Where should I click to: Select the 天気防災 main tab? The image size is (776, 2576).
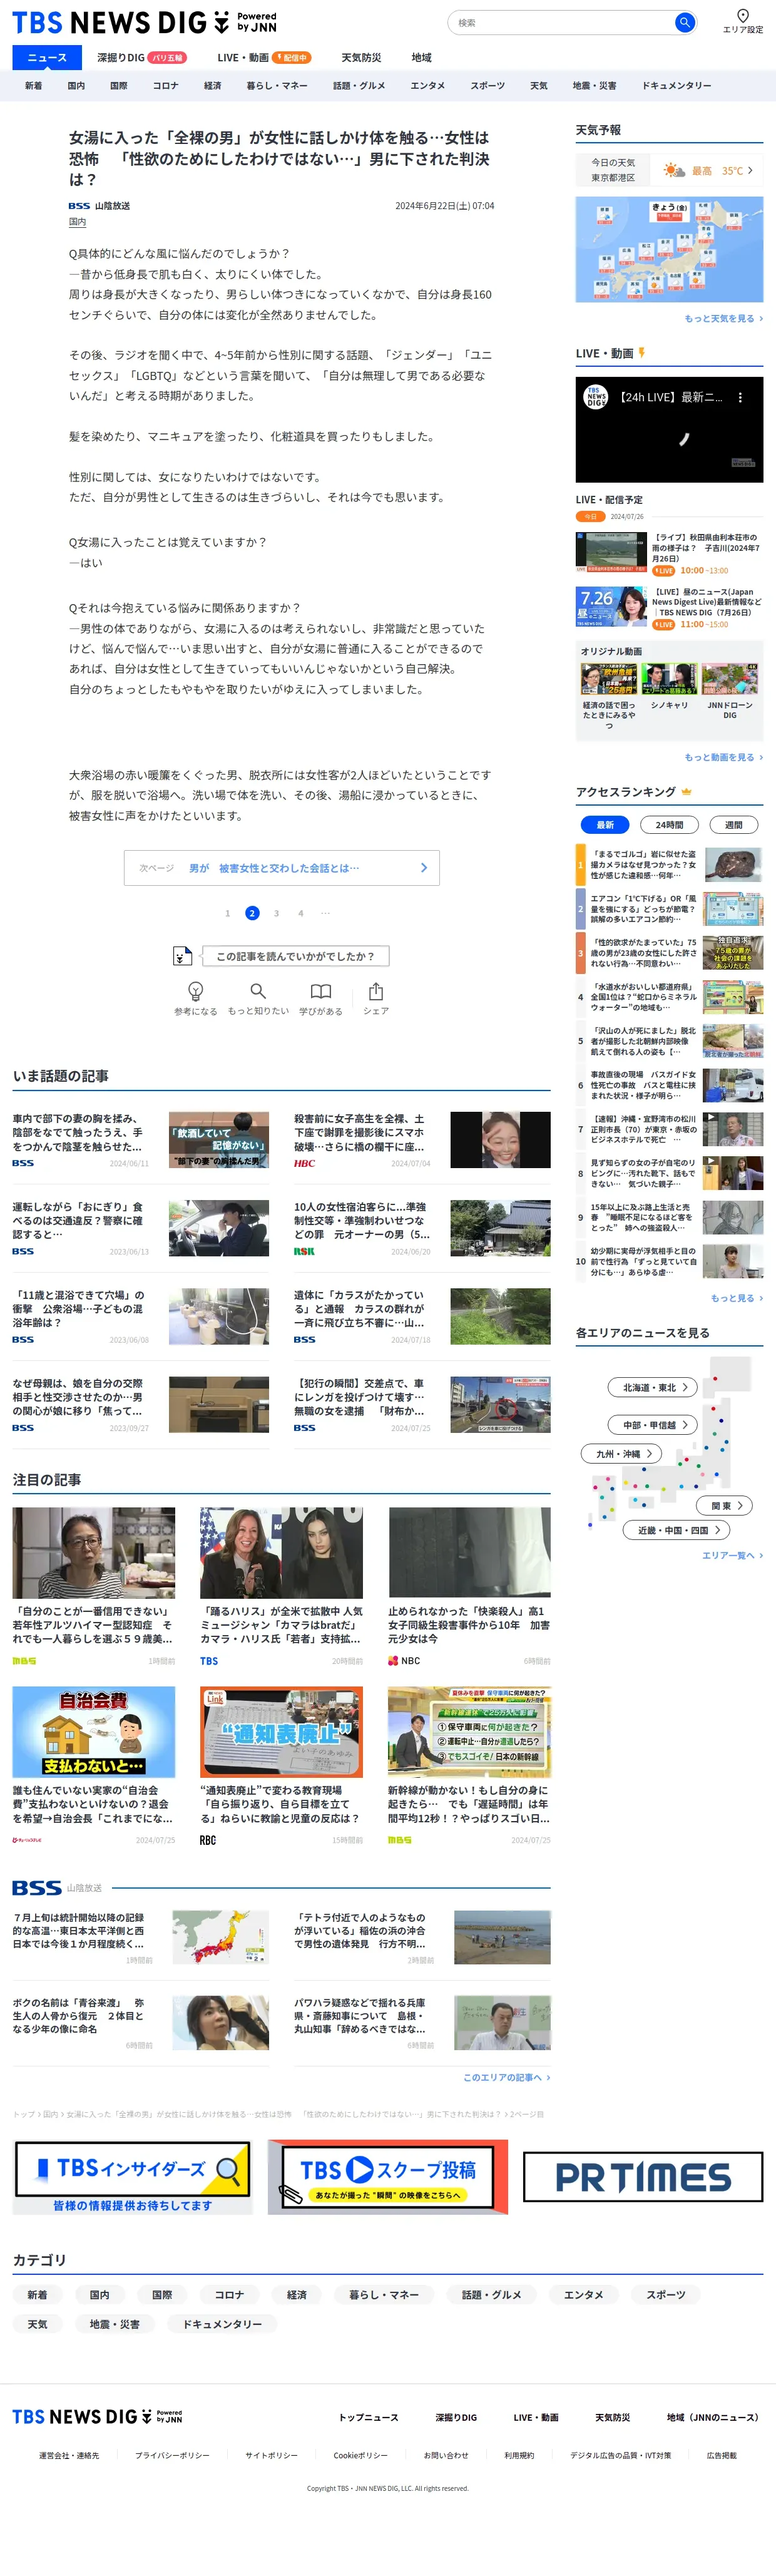[x=361, y=57]
